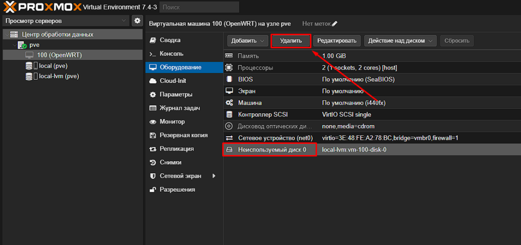Collapse the Центр обработки данных tree arrow

coord(6,35)
